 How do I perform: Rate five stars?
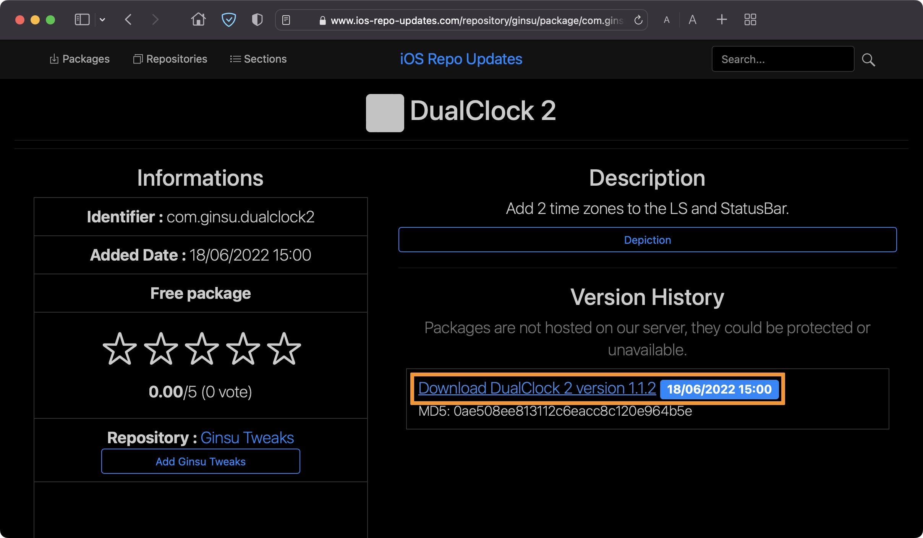284,348
